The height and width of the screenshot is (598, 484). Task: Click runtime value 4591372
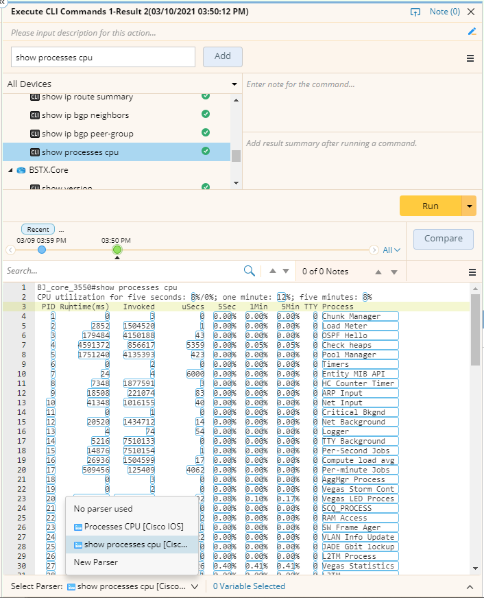94,345
